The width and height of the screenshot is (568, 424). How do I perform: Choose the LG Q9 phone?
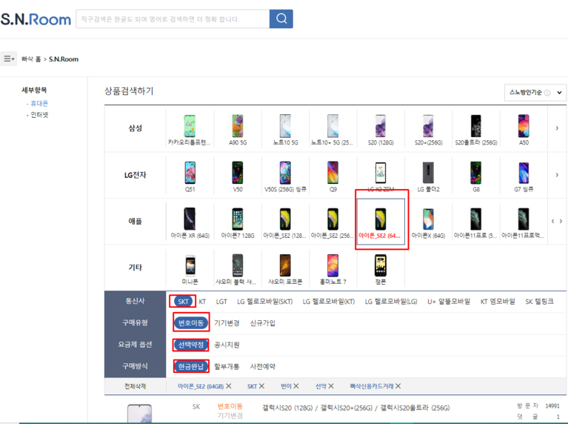(x=333, y=176)
